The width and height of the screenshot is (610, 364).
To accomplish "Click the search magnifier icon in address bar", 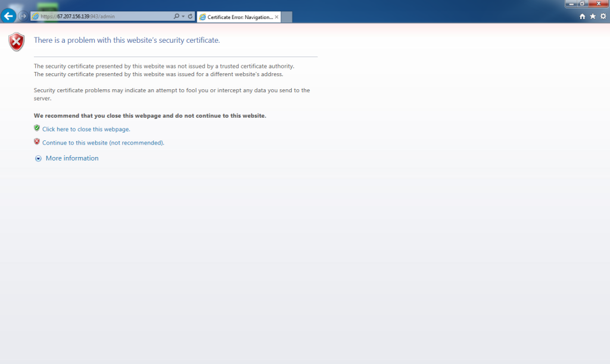I will pyautogui.click(x=176, y=16).
